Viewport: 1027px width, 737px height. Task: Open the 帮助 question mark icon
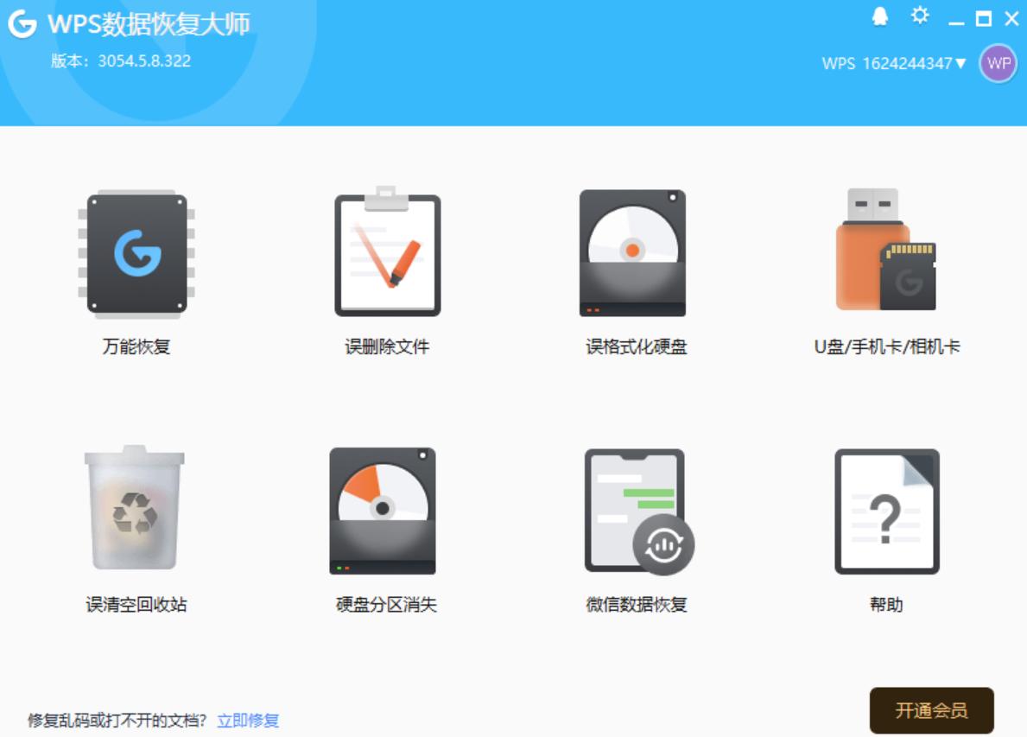click(x=887, y=511)
